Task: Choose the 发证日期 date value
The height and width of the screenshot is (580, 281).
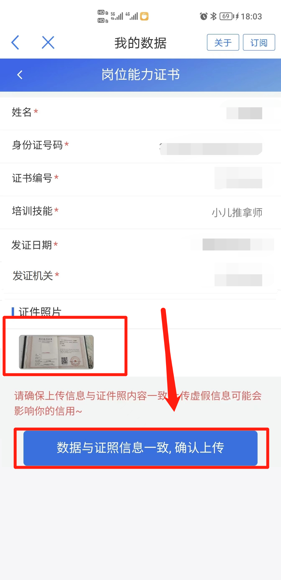Action: [232, 245]
